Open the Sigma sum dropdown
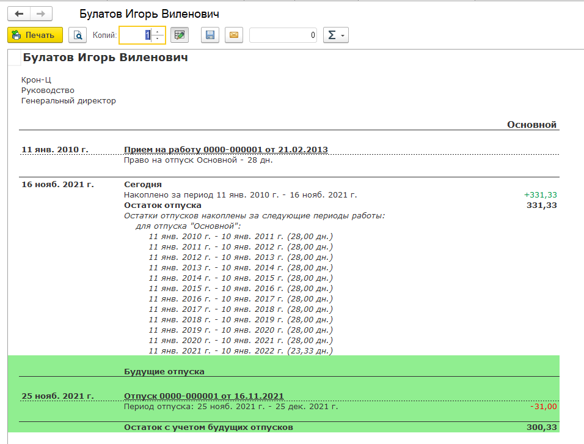584x444 pixels. click(x=336, y=35)
